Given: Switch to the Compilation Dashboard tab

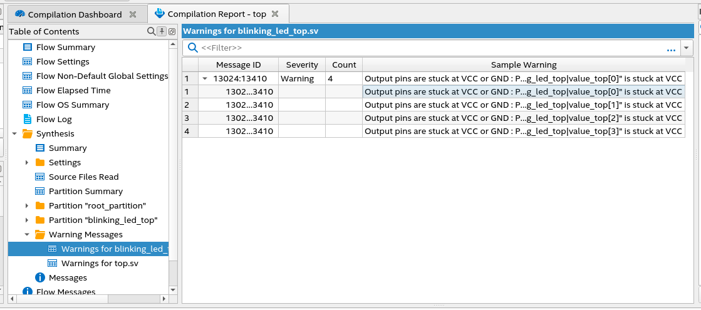Looking at the screenshot, I should tap(74, 14).
